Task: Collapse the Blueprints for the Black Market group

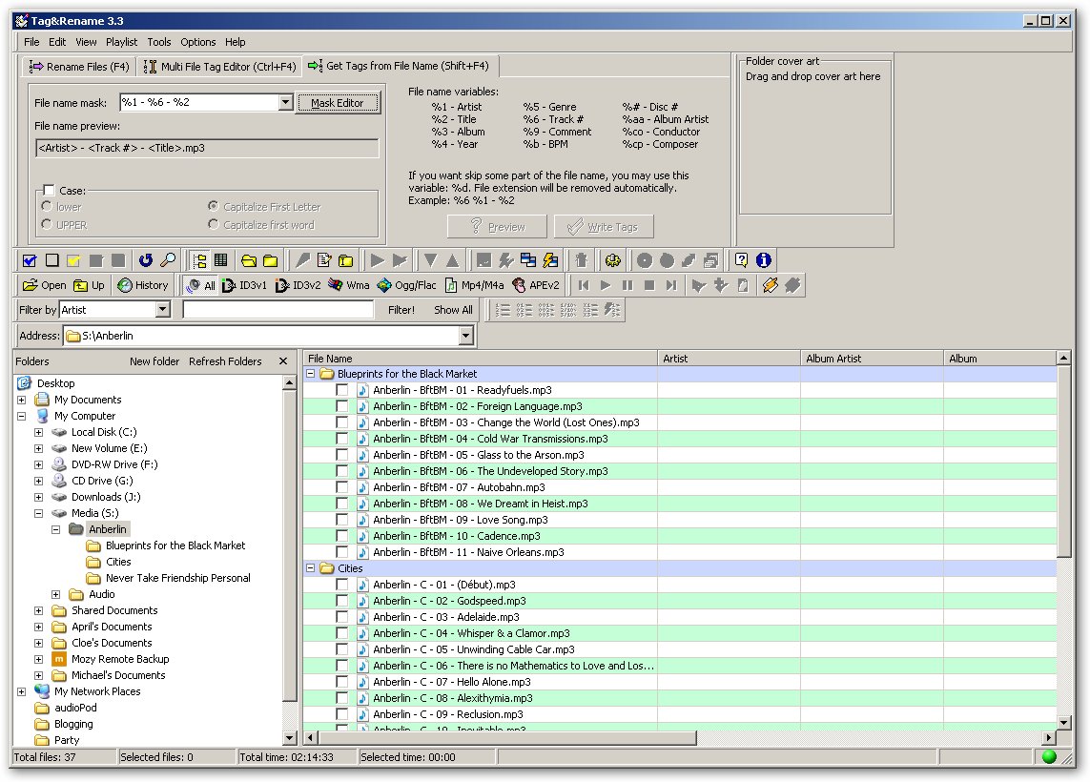Action: point(311,374)
